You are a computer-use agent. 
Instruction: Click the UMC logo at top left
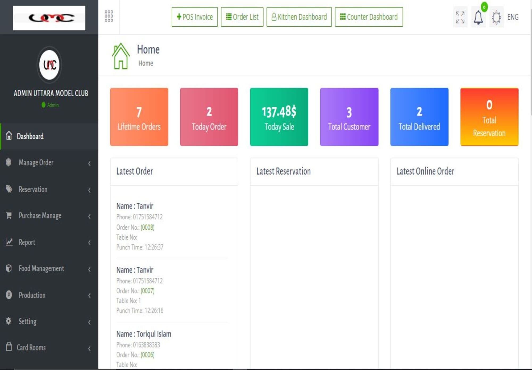pos(49,18)
